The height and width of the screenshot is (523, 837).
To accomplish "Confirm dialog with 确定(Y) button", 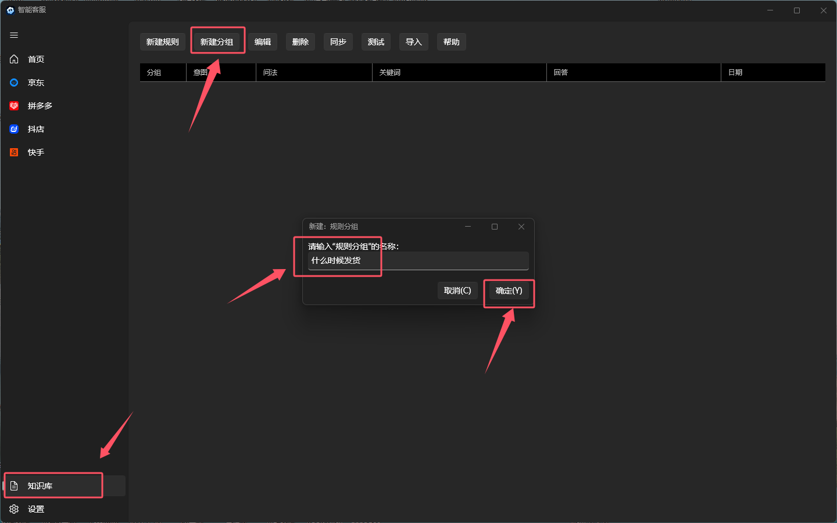I will coord(509,291).
